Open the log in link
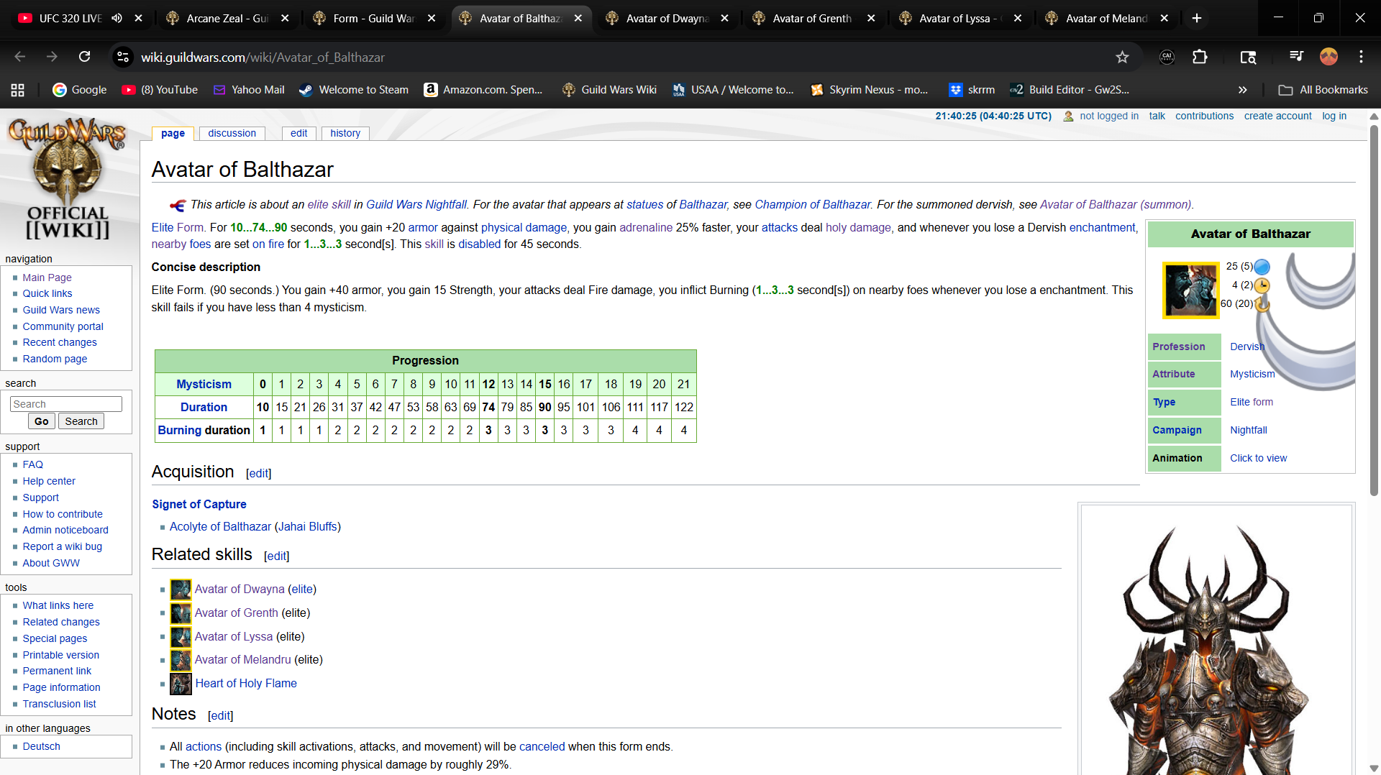Viewport: 1381px width, 775px height. pos(1334,116)
